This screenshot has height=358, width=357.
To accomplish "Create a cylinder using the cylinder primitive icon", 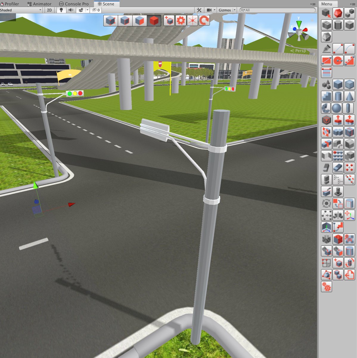I will (x=338, y=96).
